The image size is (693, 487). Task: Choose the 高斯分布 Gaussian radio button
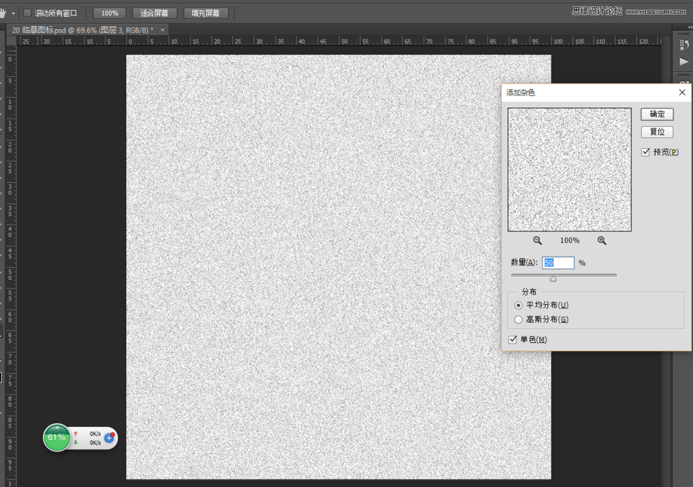pos(518,319)
